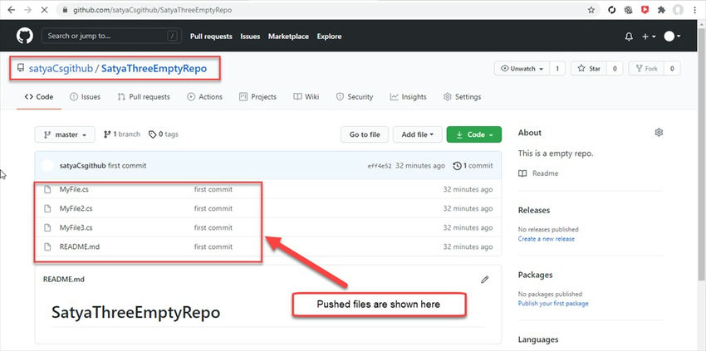Click file icon beside MyFile2.cs
Image resolution: width=706 pixels, height=351 pixels.
[x=47, y=208]
